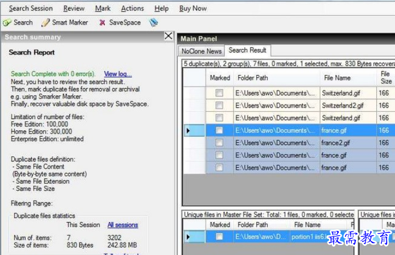Screen dimensions: 395x255
Task: Select the france2.gif file name cell
Action: [x=348, y=143]
